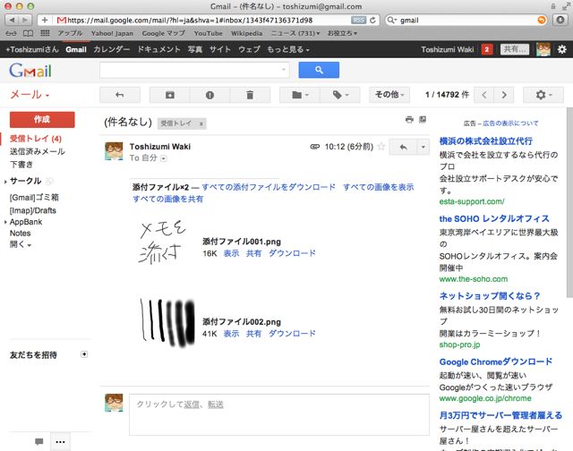Open the chat bubble icon at bottom
This screenshot has width=573, height=451.
coord(38,441)
